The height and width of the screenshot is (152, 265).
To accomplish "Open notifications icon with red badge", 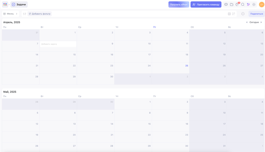I will pos(237,5).
